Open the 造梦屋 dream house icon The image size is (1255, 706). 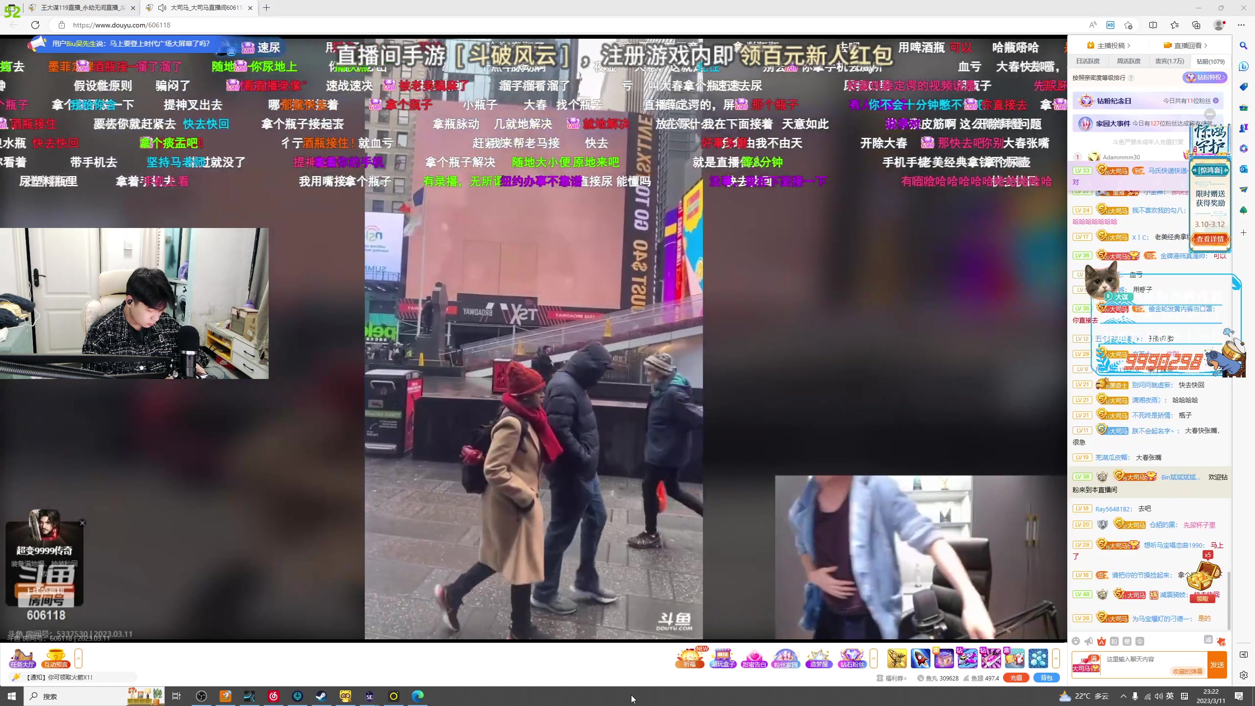coord(819,658)
